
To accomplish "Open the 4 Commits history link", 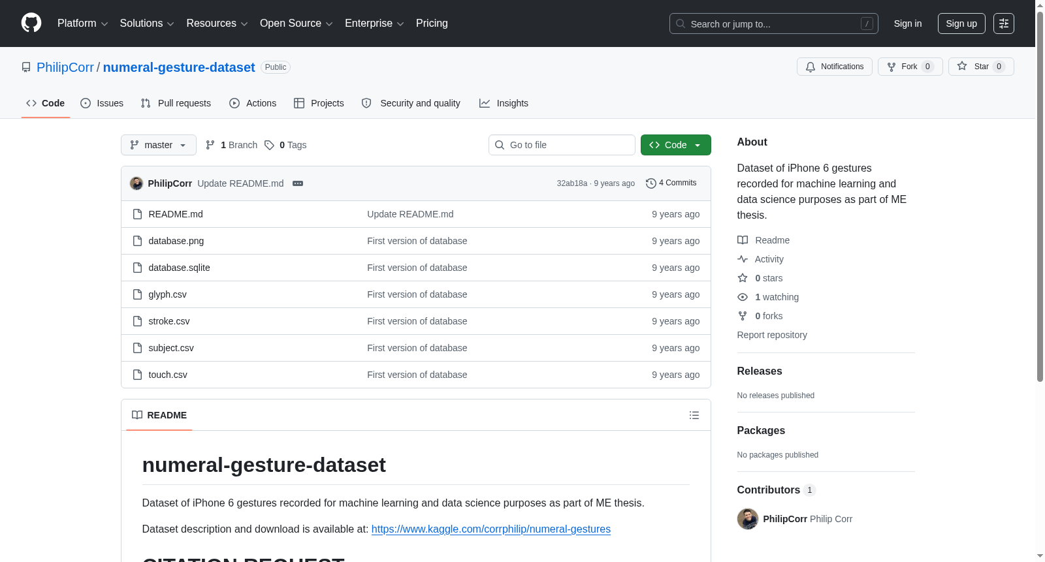I will point(671,183).
